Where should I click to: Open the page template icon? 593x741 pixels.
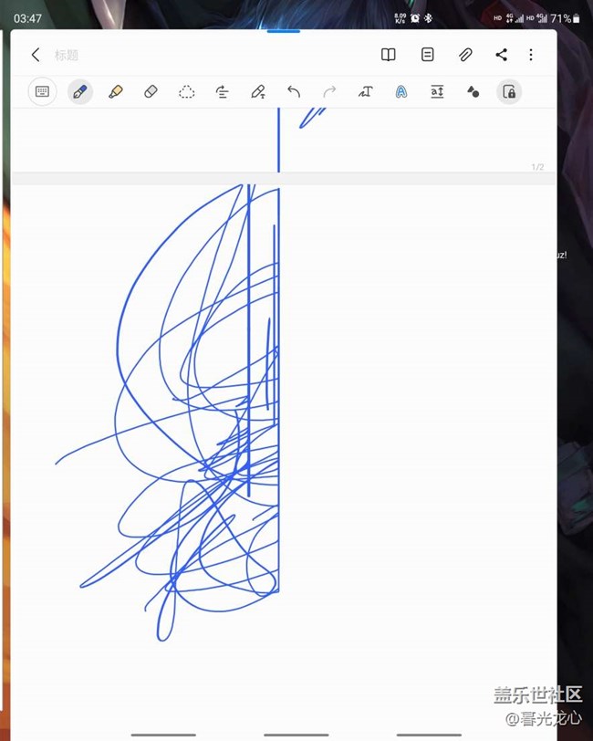pyautogui.click(x=427, y=55)
